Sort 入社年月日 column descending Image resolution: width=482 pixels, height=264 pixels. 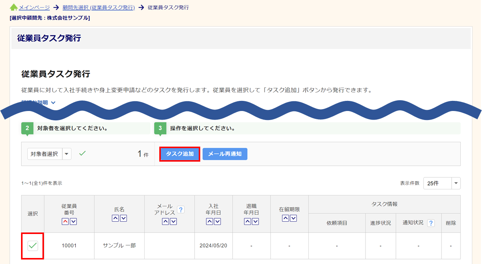coord(218,222)
